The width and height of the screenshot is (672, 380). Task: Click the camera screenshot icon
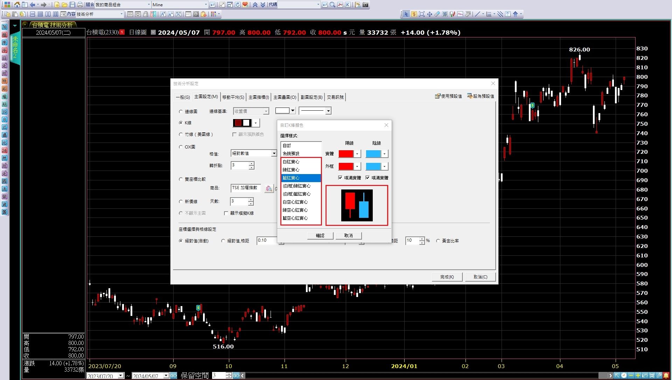pyautogui.click(x=365, y=5)
